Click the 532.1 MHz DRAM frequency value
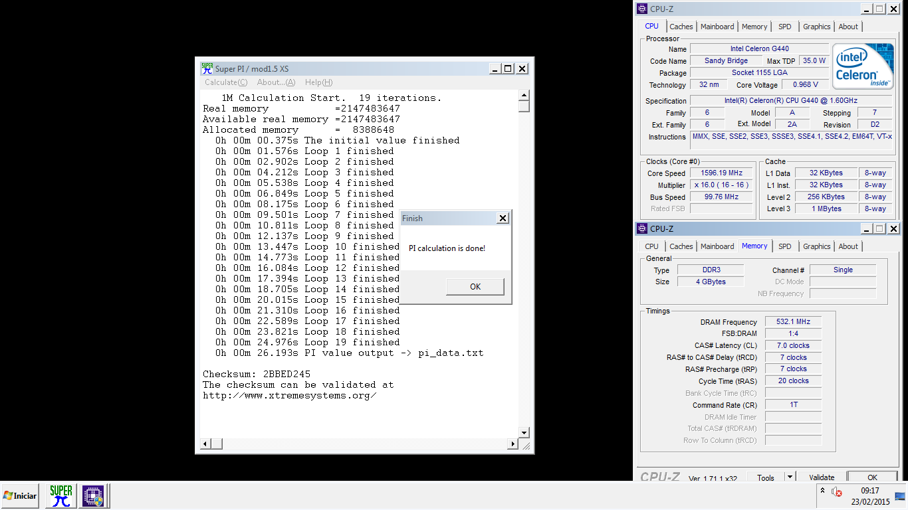 793,322
